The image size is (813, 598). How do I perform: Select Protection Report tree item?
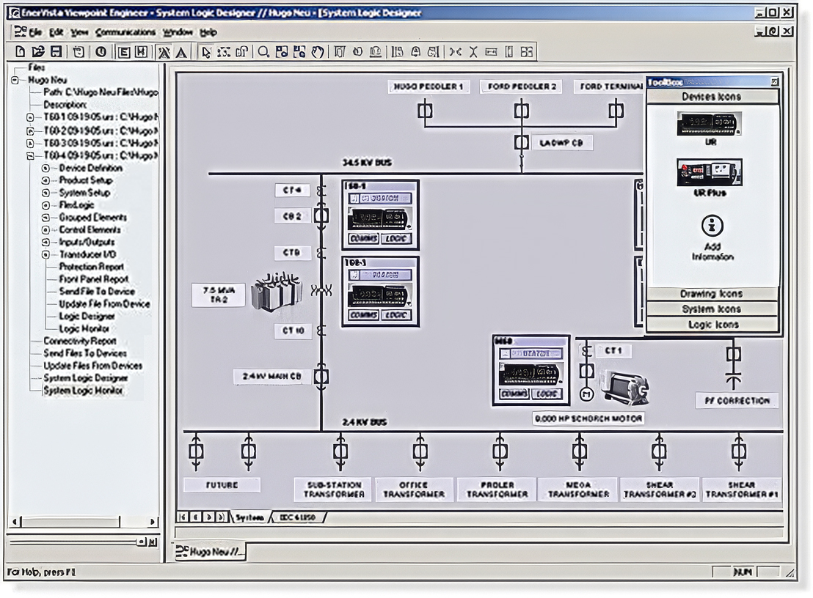[91, 267]
